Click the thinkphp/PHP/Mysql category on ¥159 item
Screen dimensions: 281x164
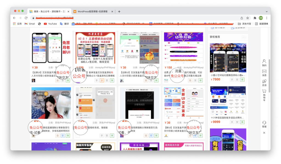pos(105,67)
